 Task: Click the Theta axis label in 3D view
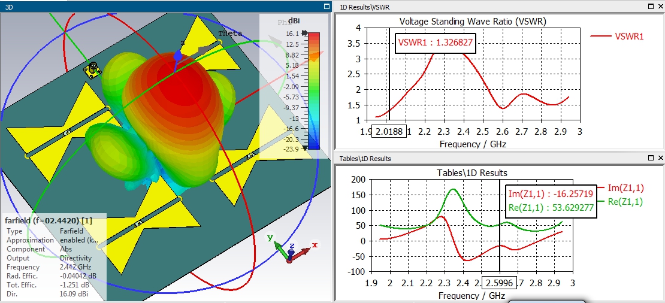pos(230,34)
